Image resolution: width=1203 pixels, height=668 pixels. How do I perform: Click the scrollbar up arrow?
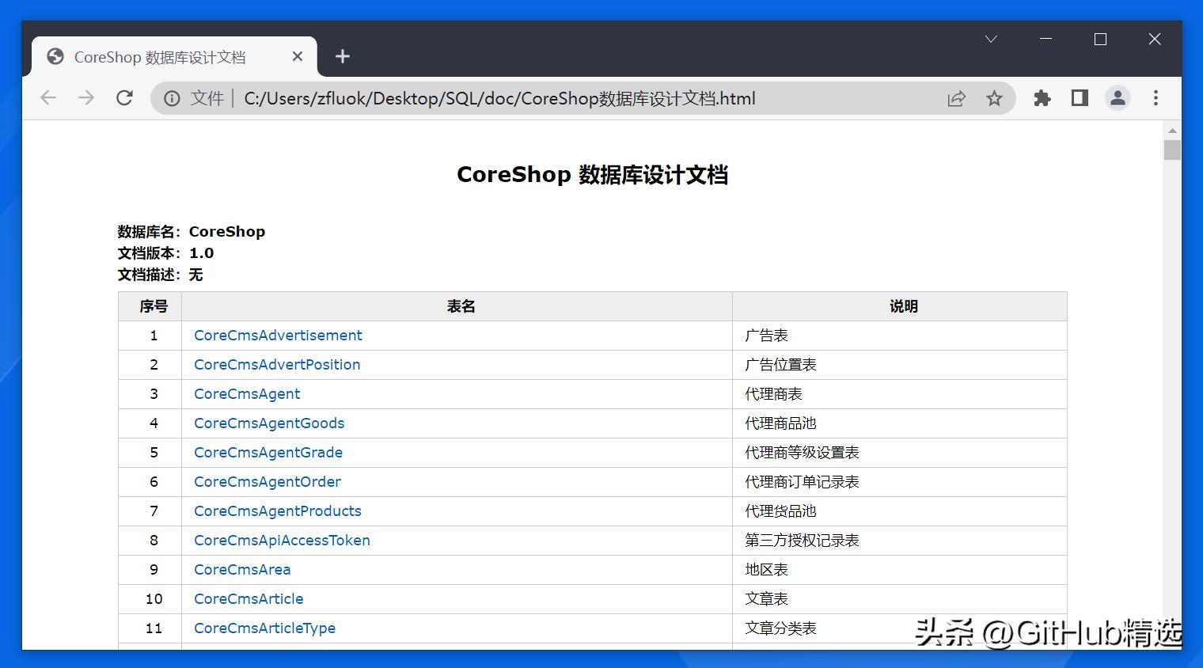point(1172,131)
